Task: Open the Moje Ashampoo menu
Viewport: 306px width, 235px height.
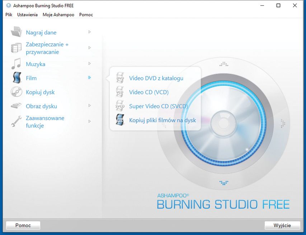Action: point(58,15)
